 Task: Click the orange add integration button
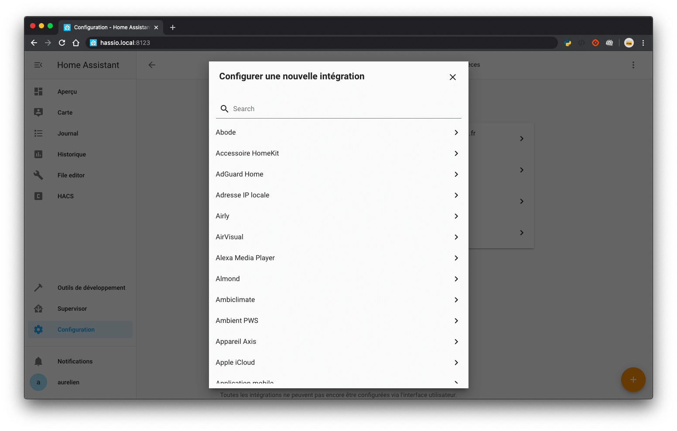[633, 380]
